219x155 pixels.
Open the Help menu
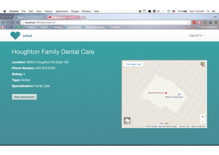tap(96, 11)
